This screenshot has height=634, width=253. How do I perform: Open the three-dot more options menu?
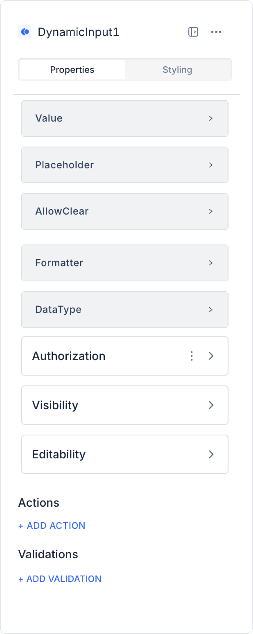216,32
